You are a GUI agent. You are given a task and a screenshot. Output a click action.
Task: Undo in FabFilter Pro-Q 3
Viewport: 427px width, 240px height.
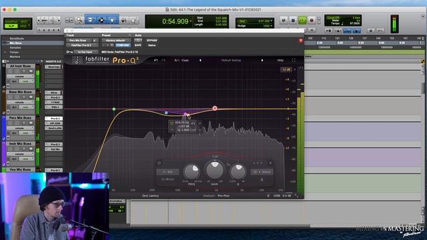pos(155,60)
